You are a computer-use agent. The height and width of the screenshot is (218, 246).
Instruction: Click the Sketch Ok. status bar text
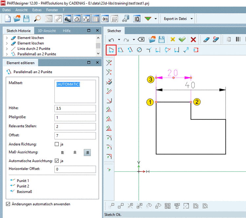point(113,214)
